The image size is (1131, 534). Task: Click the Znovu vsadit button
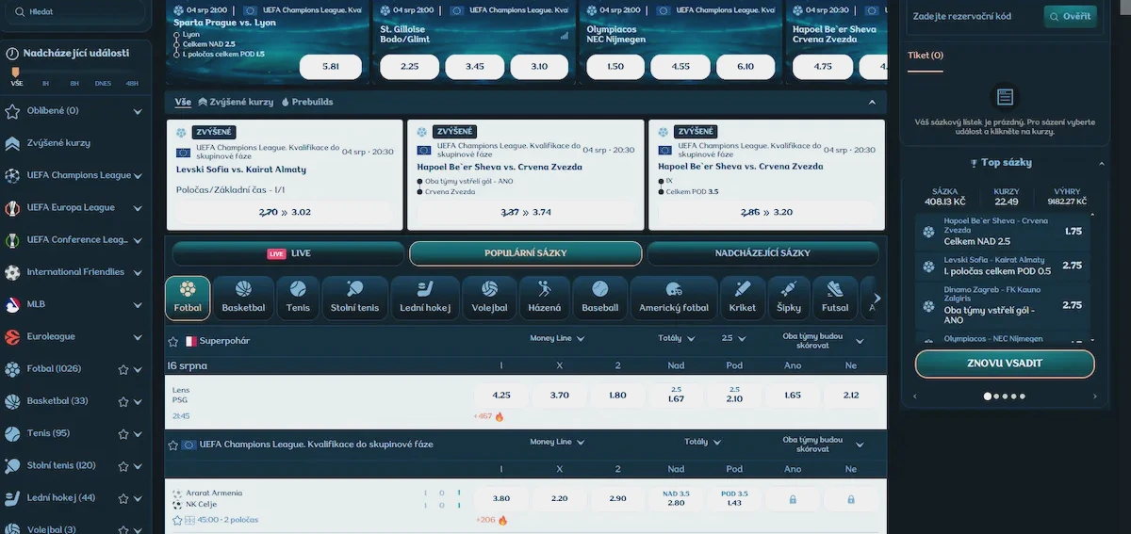tap(1005, 364)
